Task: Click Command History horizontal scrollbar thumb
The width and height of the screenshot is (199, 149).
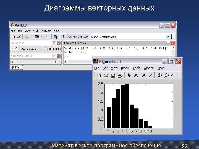Action: [x=20, y=62]
